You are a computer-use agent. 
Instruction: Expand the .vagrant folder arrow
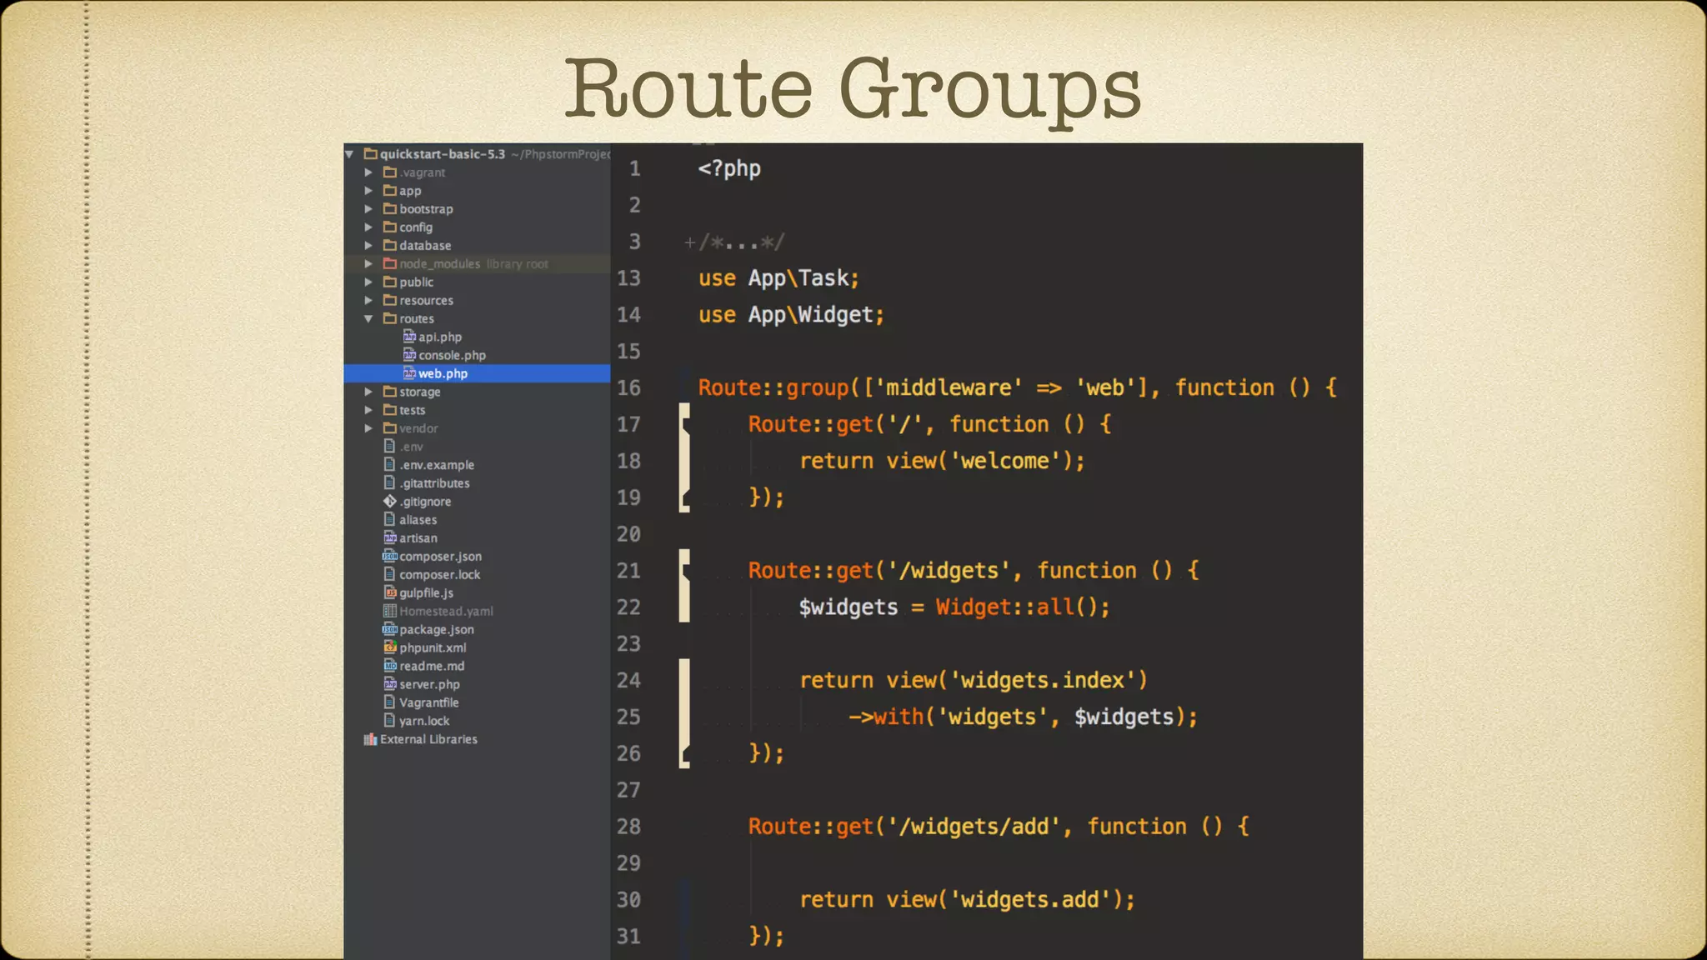(x=368, y=172)
